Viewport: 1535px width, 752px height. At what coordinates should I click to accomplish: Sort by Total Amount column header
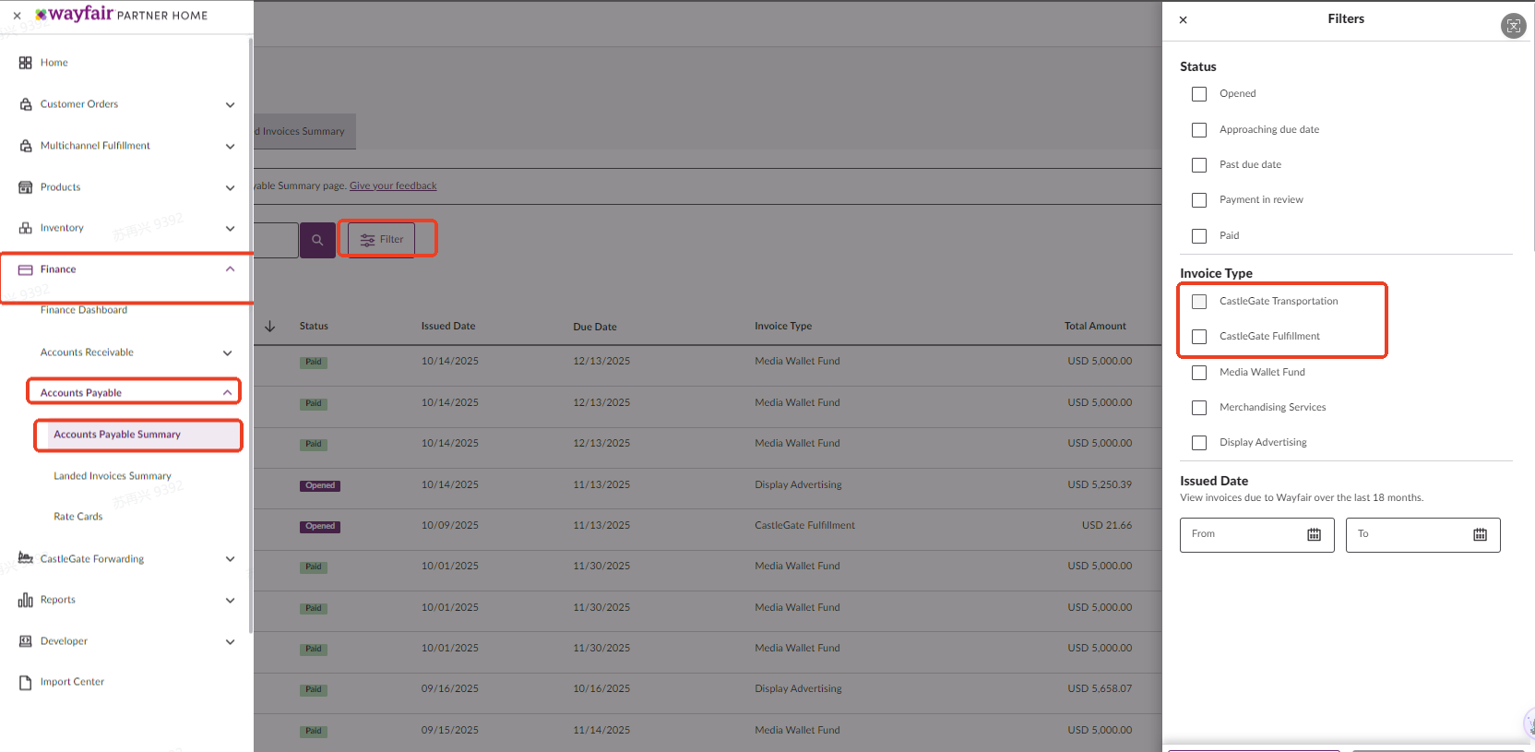[1095, 326]
